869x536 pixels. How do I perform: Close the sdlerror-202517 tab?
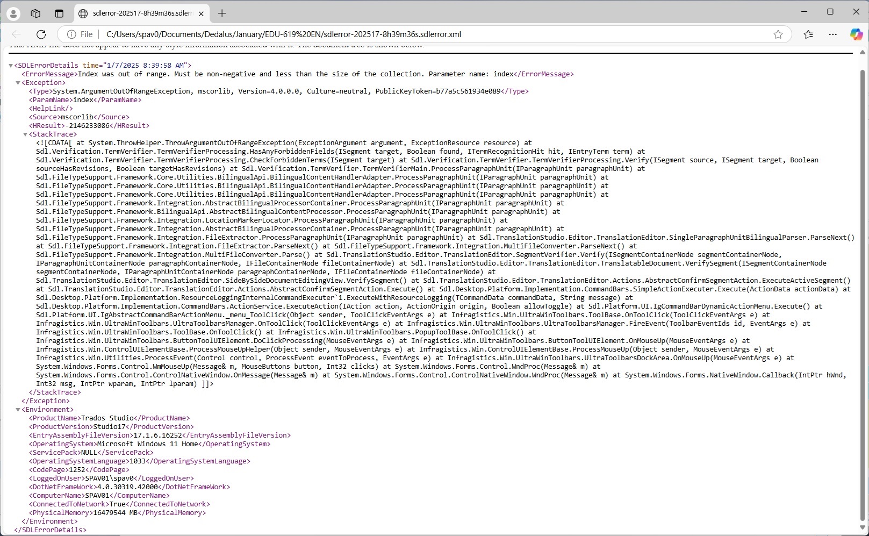tap(201, 13)
